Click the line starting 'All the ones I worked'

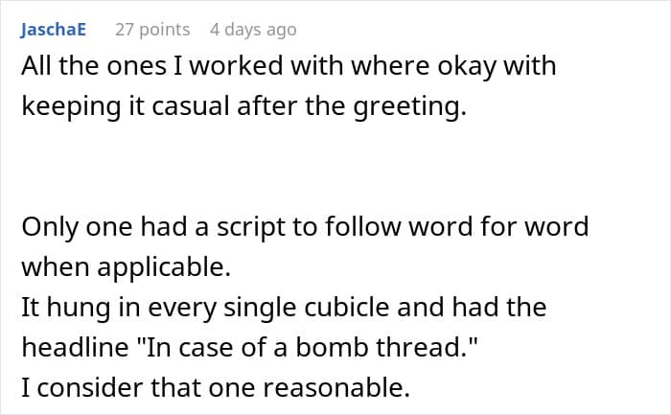point(289,66)
